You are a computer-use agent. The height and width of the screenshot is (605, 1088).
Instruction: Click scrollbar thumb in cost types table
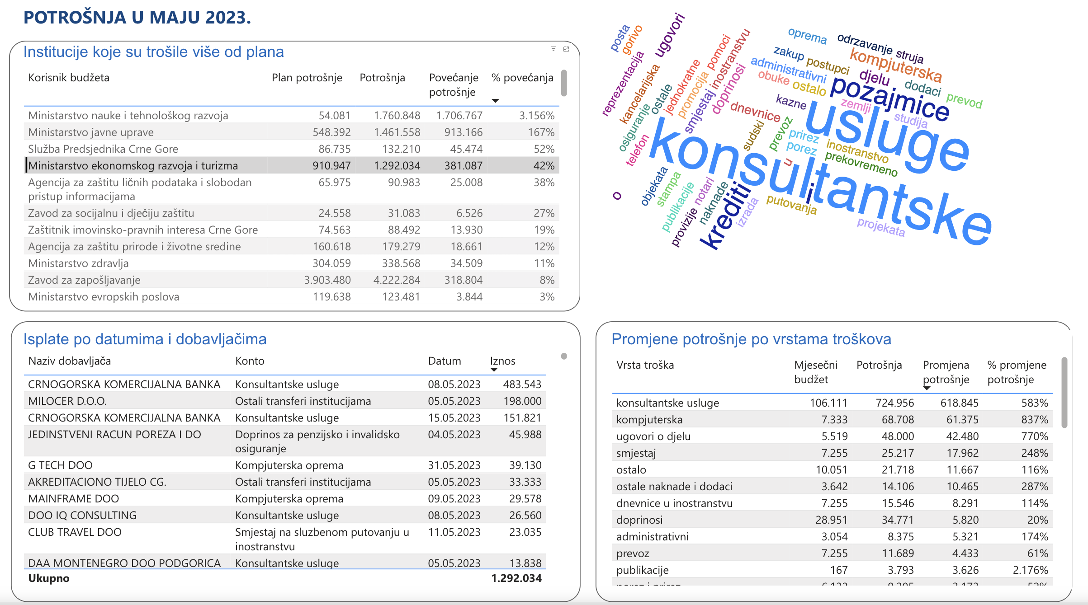[x=1064, y=392]
